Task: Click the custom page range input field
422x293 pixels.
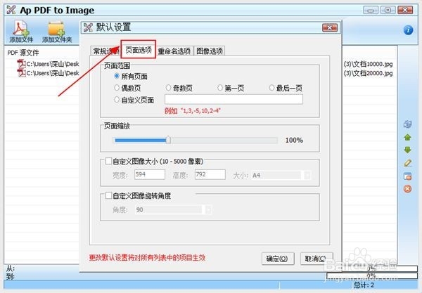Action: pyautogui.click(x=234, y=99)
